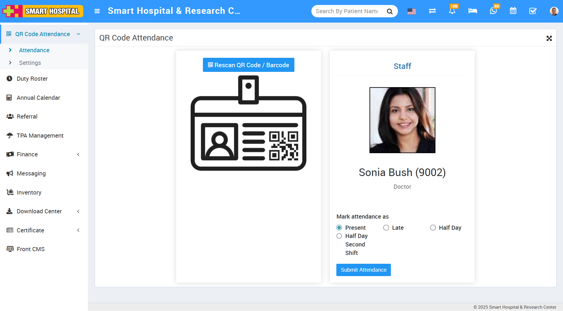Click the QR Code Attendance grid icon
Screen dimensions: 563x311
(x=9, y=34)
